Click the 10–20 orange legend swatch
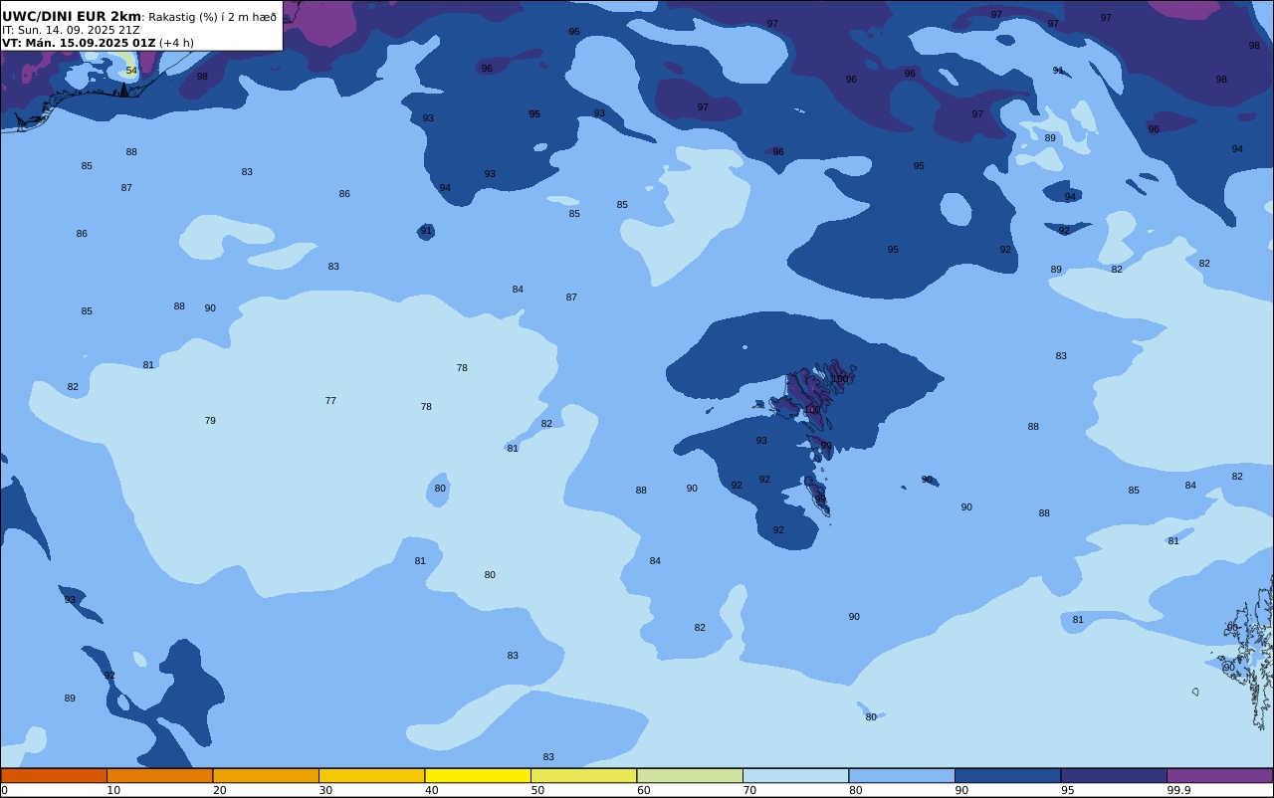Screen dimensions: 1274x798 159,775
